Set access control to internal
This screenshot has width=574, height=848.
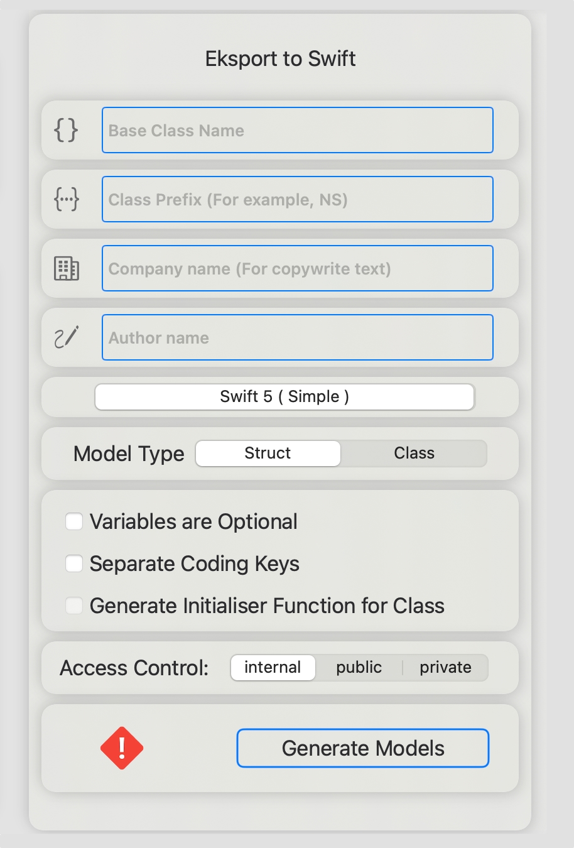273,668
